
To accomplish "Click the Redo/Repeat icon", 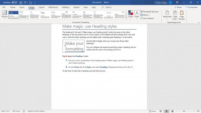I will tap(30, 2).
